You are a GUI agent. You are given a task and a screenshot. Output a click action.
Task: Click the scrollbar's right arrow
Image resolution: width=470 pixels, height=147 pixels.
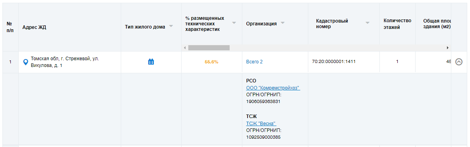tap(448, 48)
